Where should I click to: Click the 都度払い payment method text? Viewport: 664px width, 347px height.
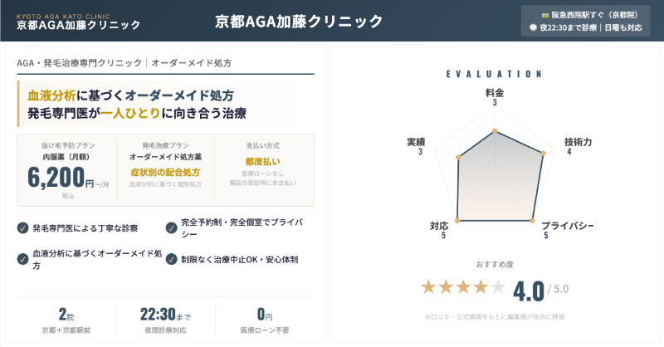262,160
